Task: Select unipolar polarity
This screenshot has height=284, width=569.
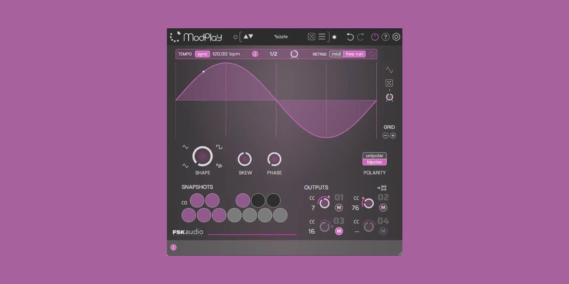Action: click(374, 156)
